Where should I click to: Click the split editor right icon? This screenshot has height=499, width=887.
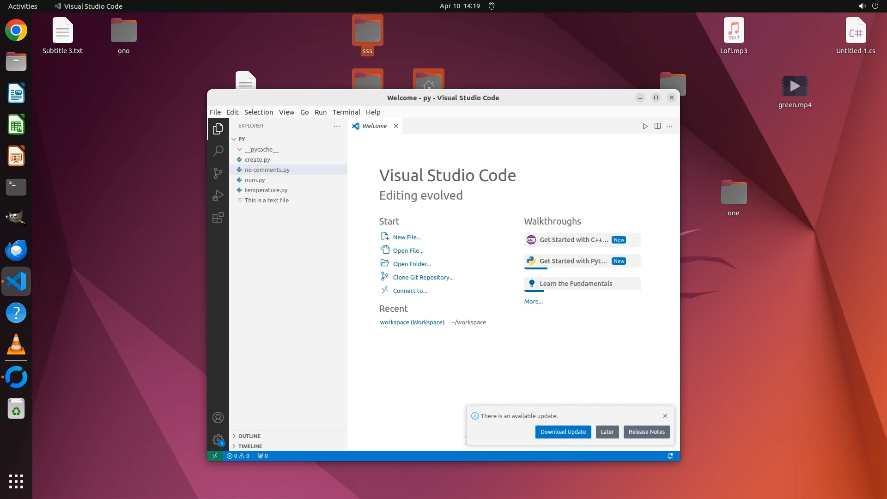coord(657,126)
